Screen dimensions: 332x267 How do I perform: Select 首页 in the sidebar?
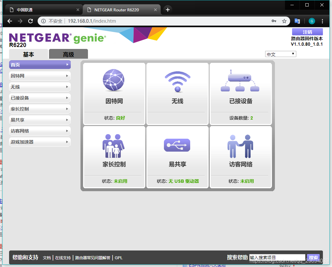coord(40,65)
